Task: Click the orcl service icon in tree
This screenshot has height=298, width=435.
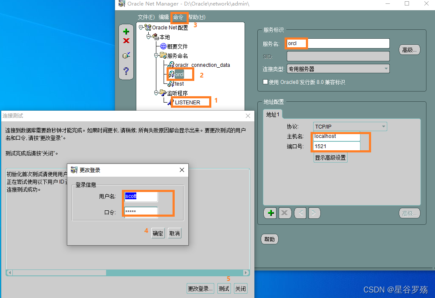Action: click(171, 74)
